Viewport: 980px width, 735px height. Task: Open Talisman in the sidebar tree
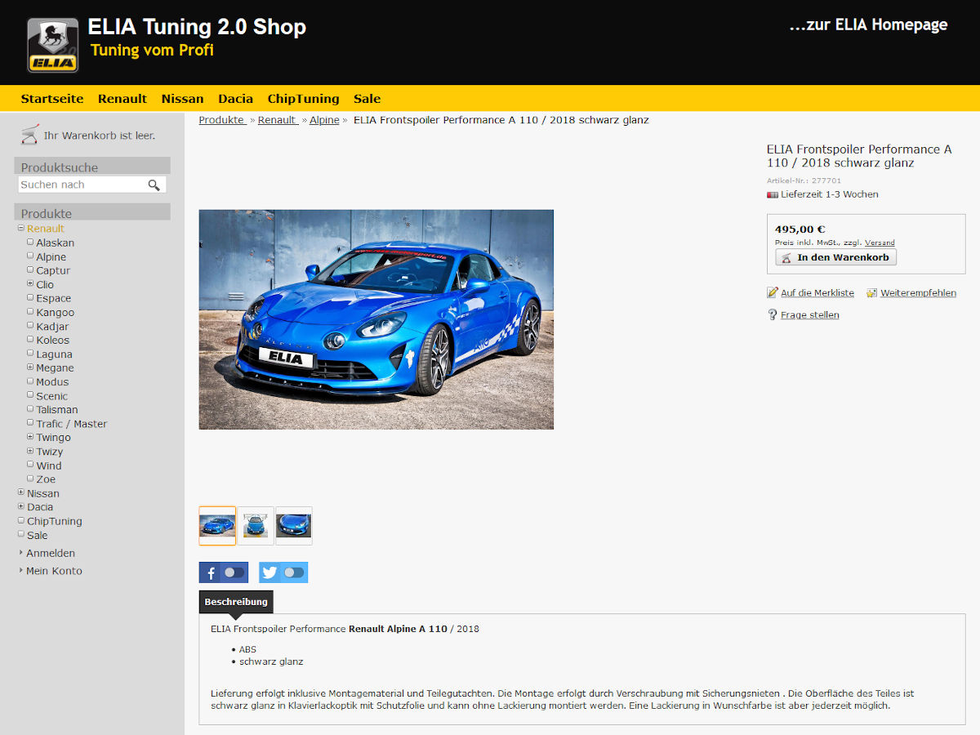57,409
